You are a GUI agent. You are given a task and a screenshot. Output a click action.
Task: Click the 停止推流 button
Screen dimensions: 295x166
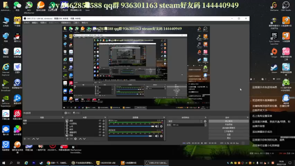coord(229,121)
